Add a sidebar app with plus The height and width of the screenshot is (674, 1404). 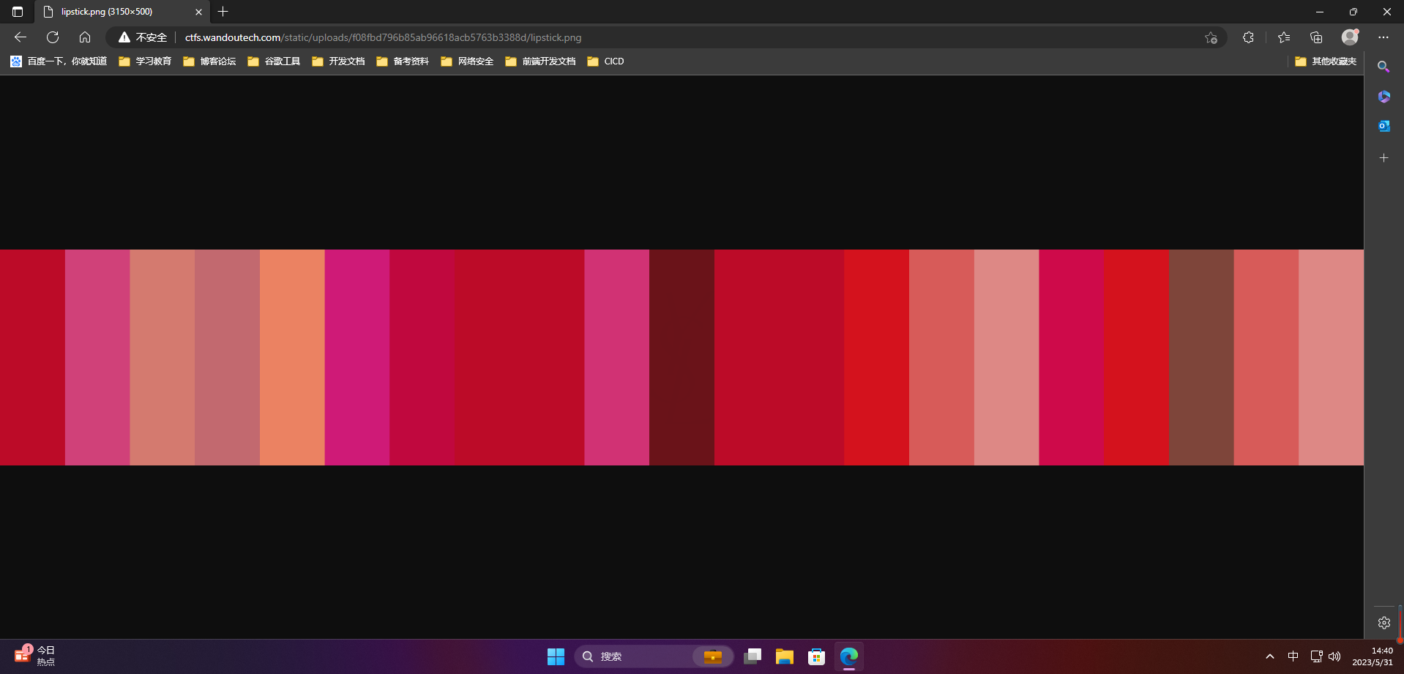[1384, 158]
